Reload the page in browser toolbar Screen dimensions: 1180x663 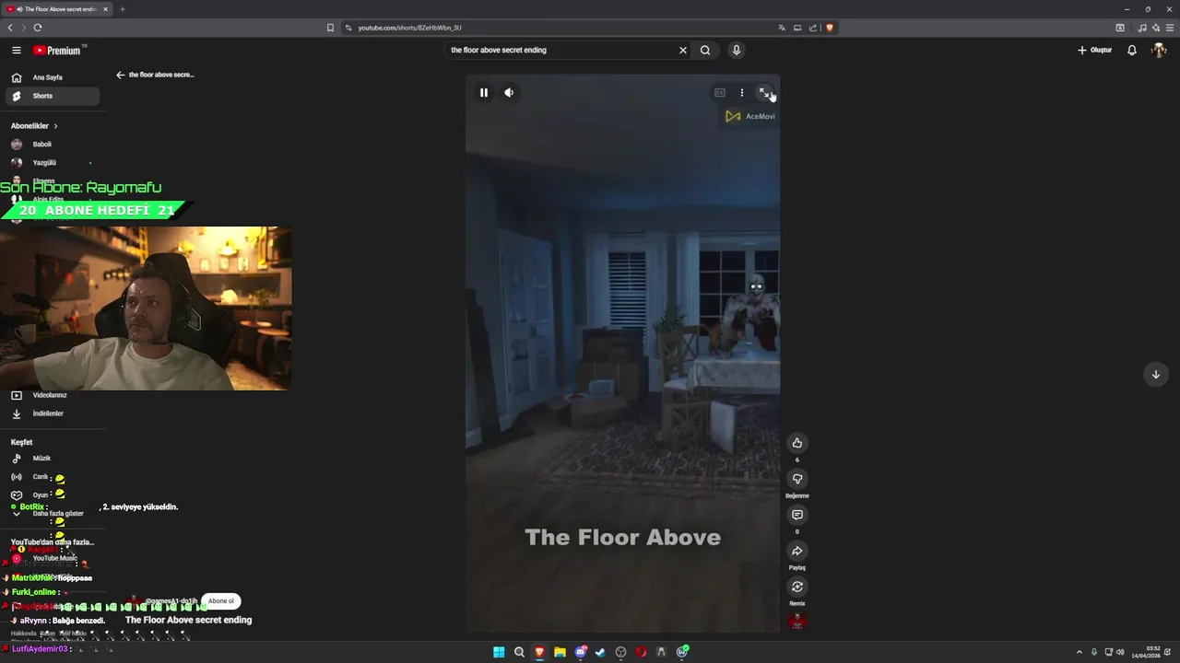(38, 28)
